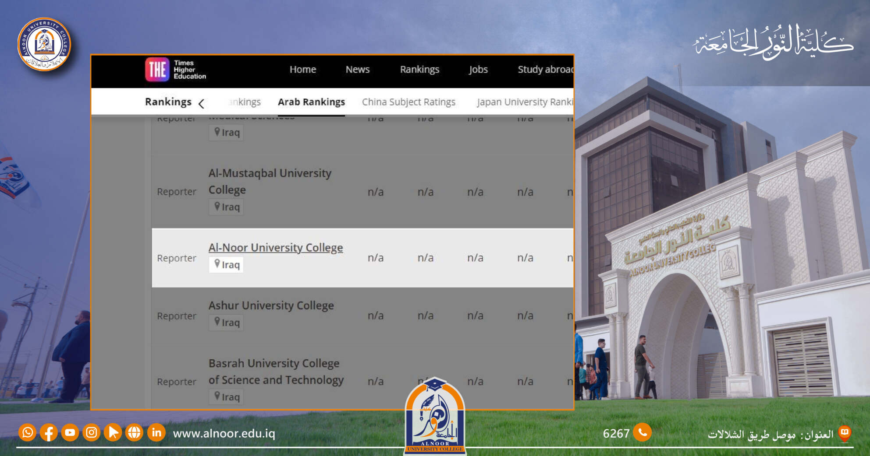
Task: Click the location pin in Al-Mustaqbal's Iraq tag
Action: [217, 206]
